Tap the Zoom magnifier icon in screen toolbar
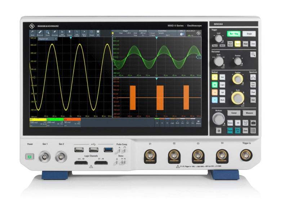The image size is (293, 199). click(47, 33)
